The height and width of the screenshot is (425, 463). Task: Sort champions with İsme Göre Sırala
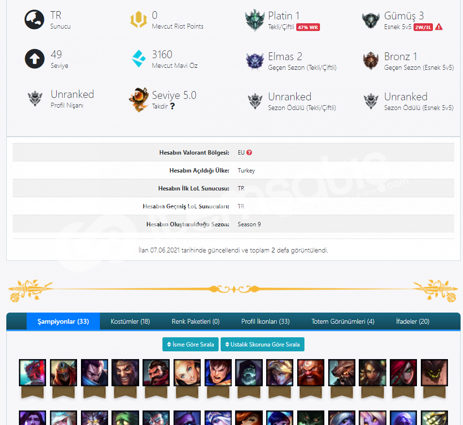191,345
